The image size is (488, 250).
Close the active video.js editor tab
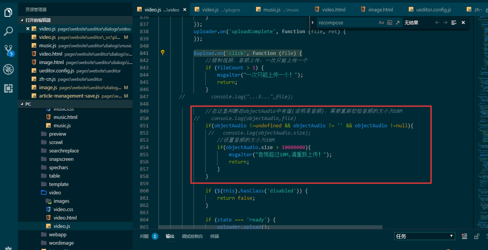[185, 10]
